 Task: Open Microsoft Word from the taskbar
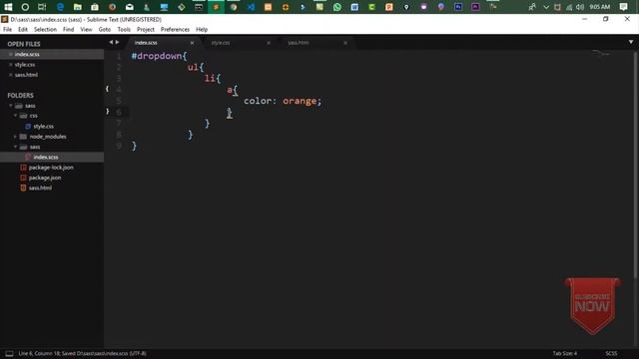pos(354,7)
